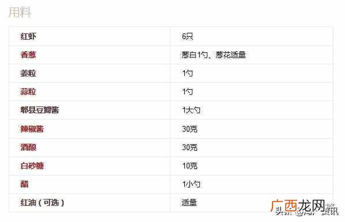Click the 30克 quantity for 辣椒酱
Viewport: 345px width, 222px height.
189,129
